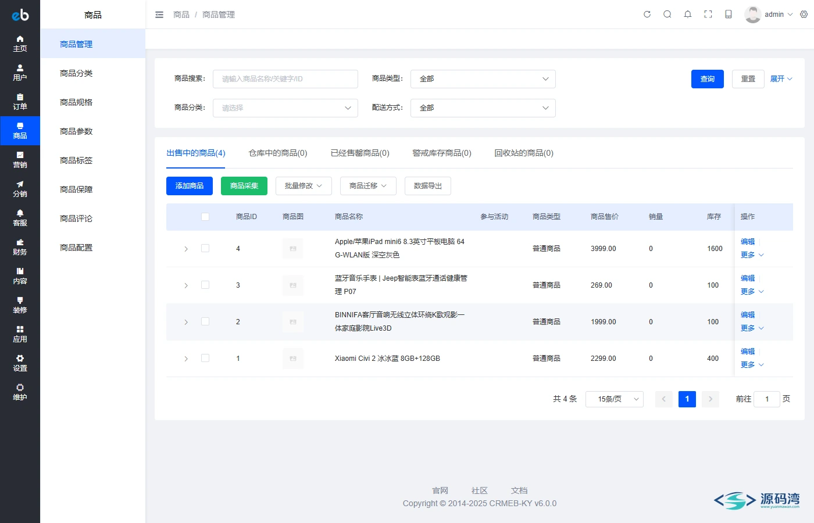Viewport: 814px width, 523px height.
Task: Open the settings gear icon in header
Action: [x=804, y=15]
